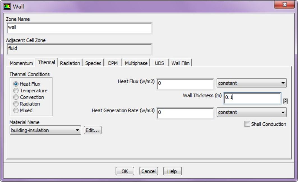Viewport: 298px width, 182px height.
Task: Click the OK button
Action: tap(125, 171)
